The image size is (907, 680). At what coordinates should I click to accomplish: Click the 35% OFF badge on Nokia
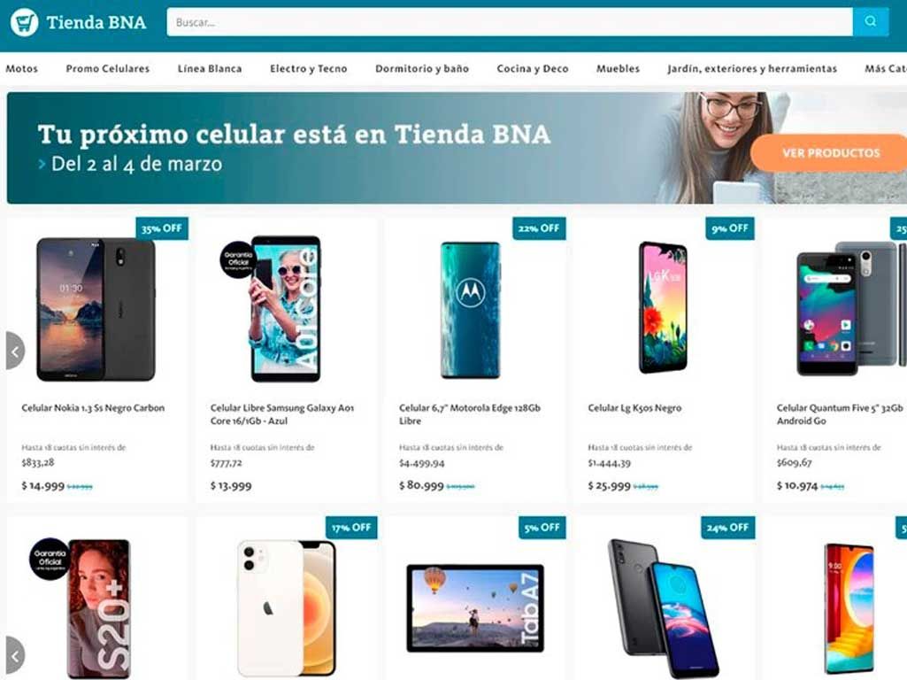(x=162, y=228)
